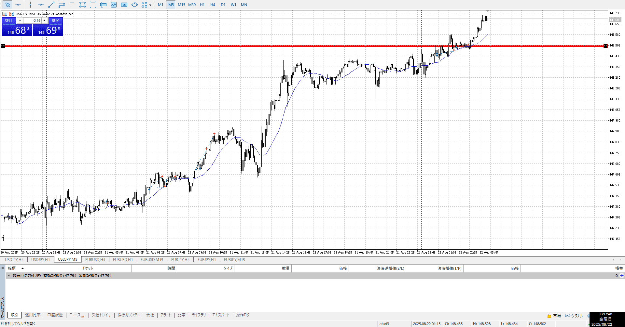Increase lot volume with up arrow

45,20
